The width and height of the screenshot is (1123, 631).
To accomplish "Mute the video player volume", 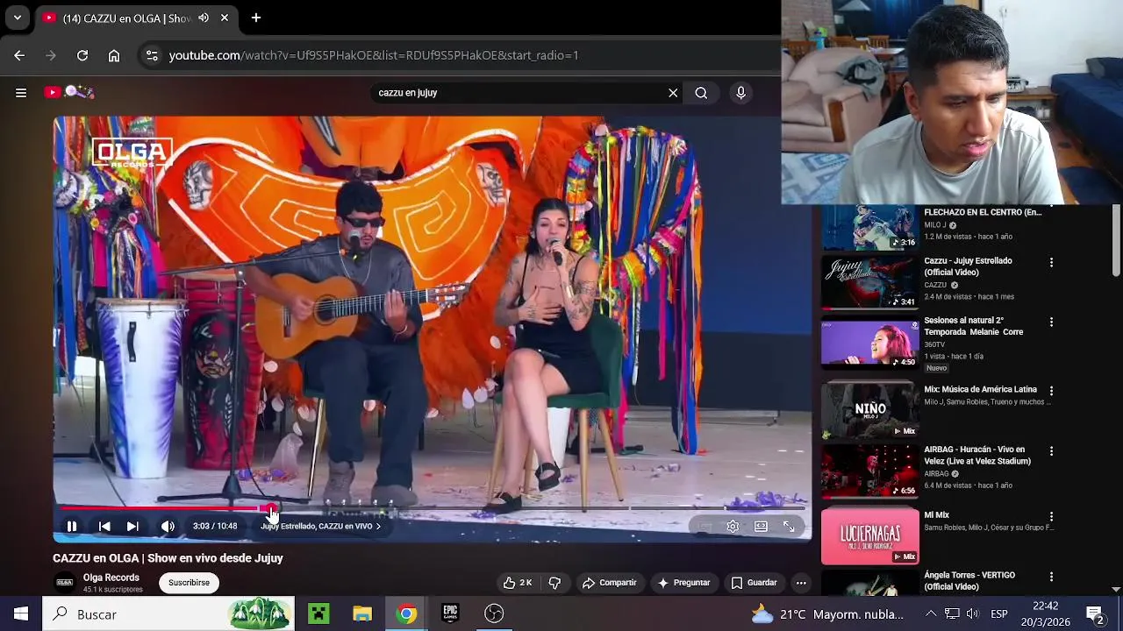I will (x=168, y=527).
